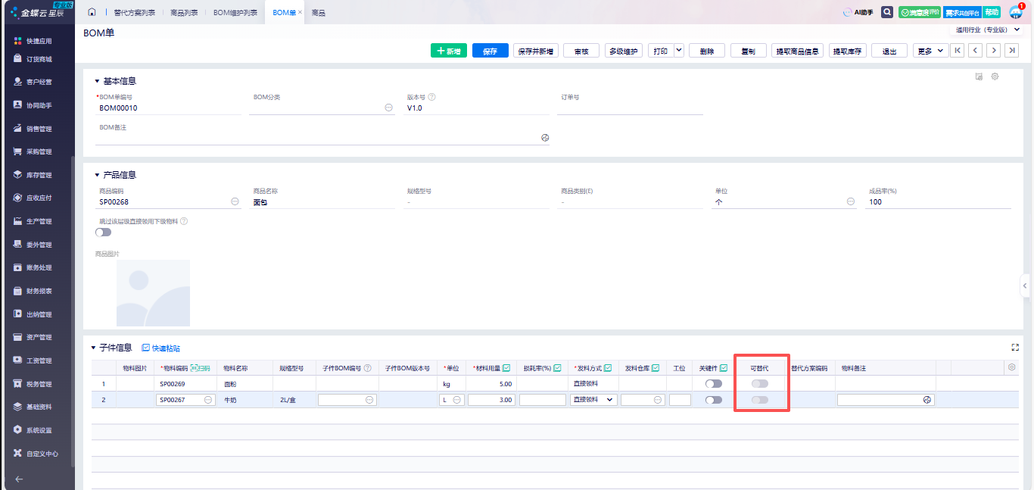
Task: Open the AI助手 assistant
Action: 858,13
